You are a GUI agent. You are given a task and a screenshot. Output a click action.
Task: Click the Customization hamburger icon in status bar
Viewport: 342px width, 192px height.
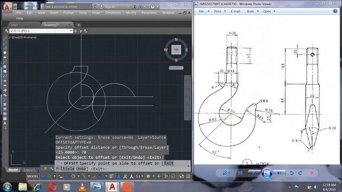pos(188,177)
